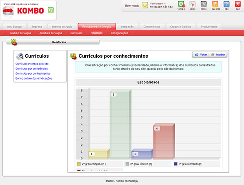This screenshot has height=185, width=244.
Task: Open the faq question-mark icon
Action: (x=226, y=4)
